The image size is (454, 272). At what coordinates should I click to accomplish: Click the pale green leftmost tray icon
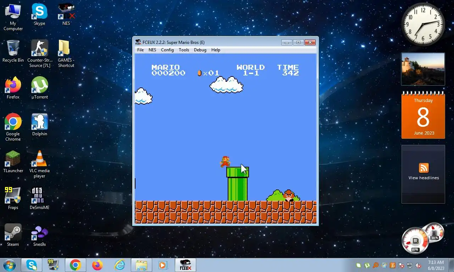[x=359, y=265]
